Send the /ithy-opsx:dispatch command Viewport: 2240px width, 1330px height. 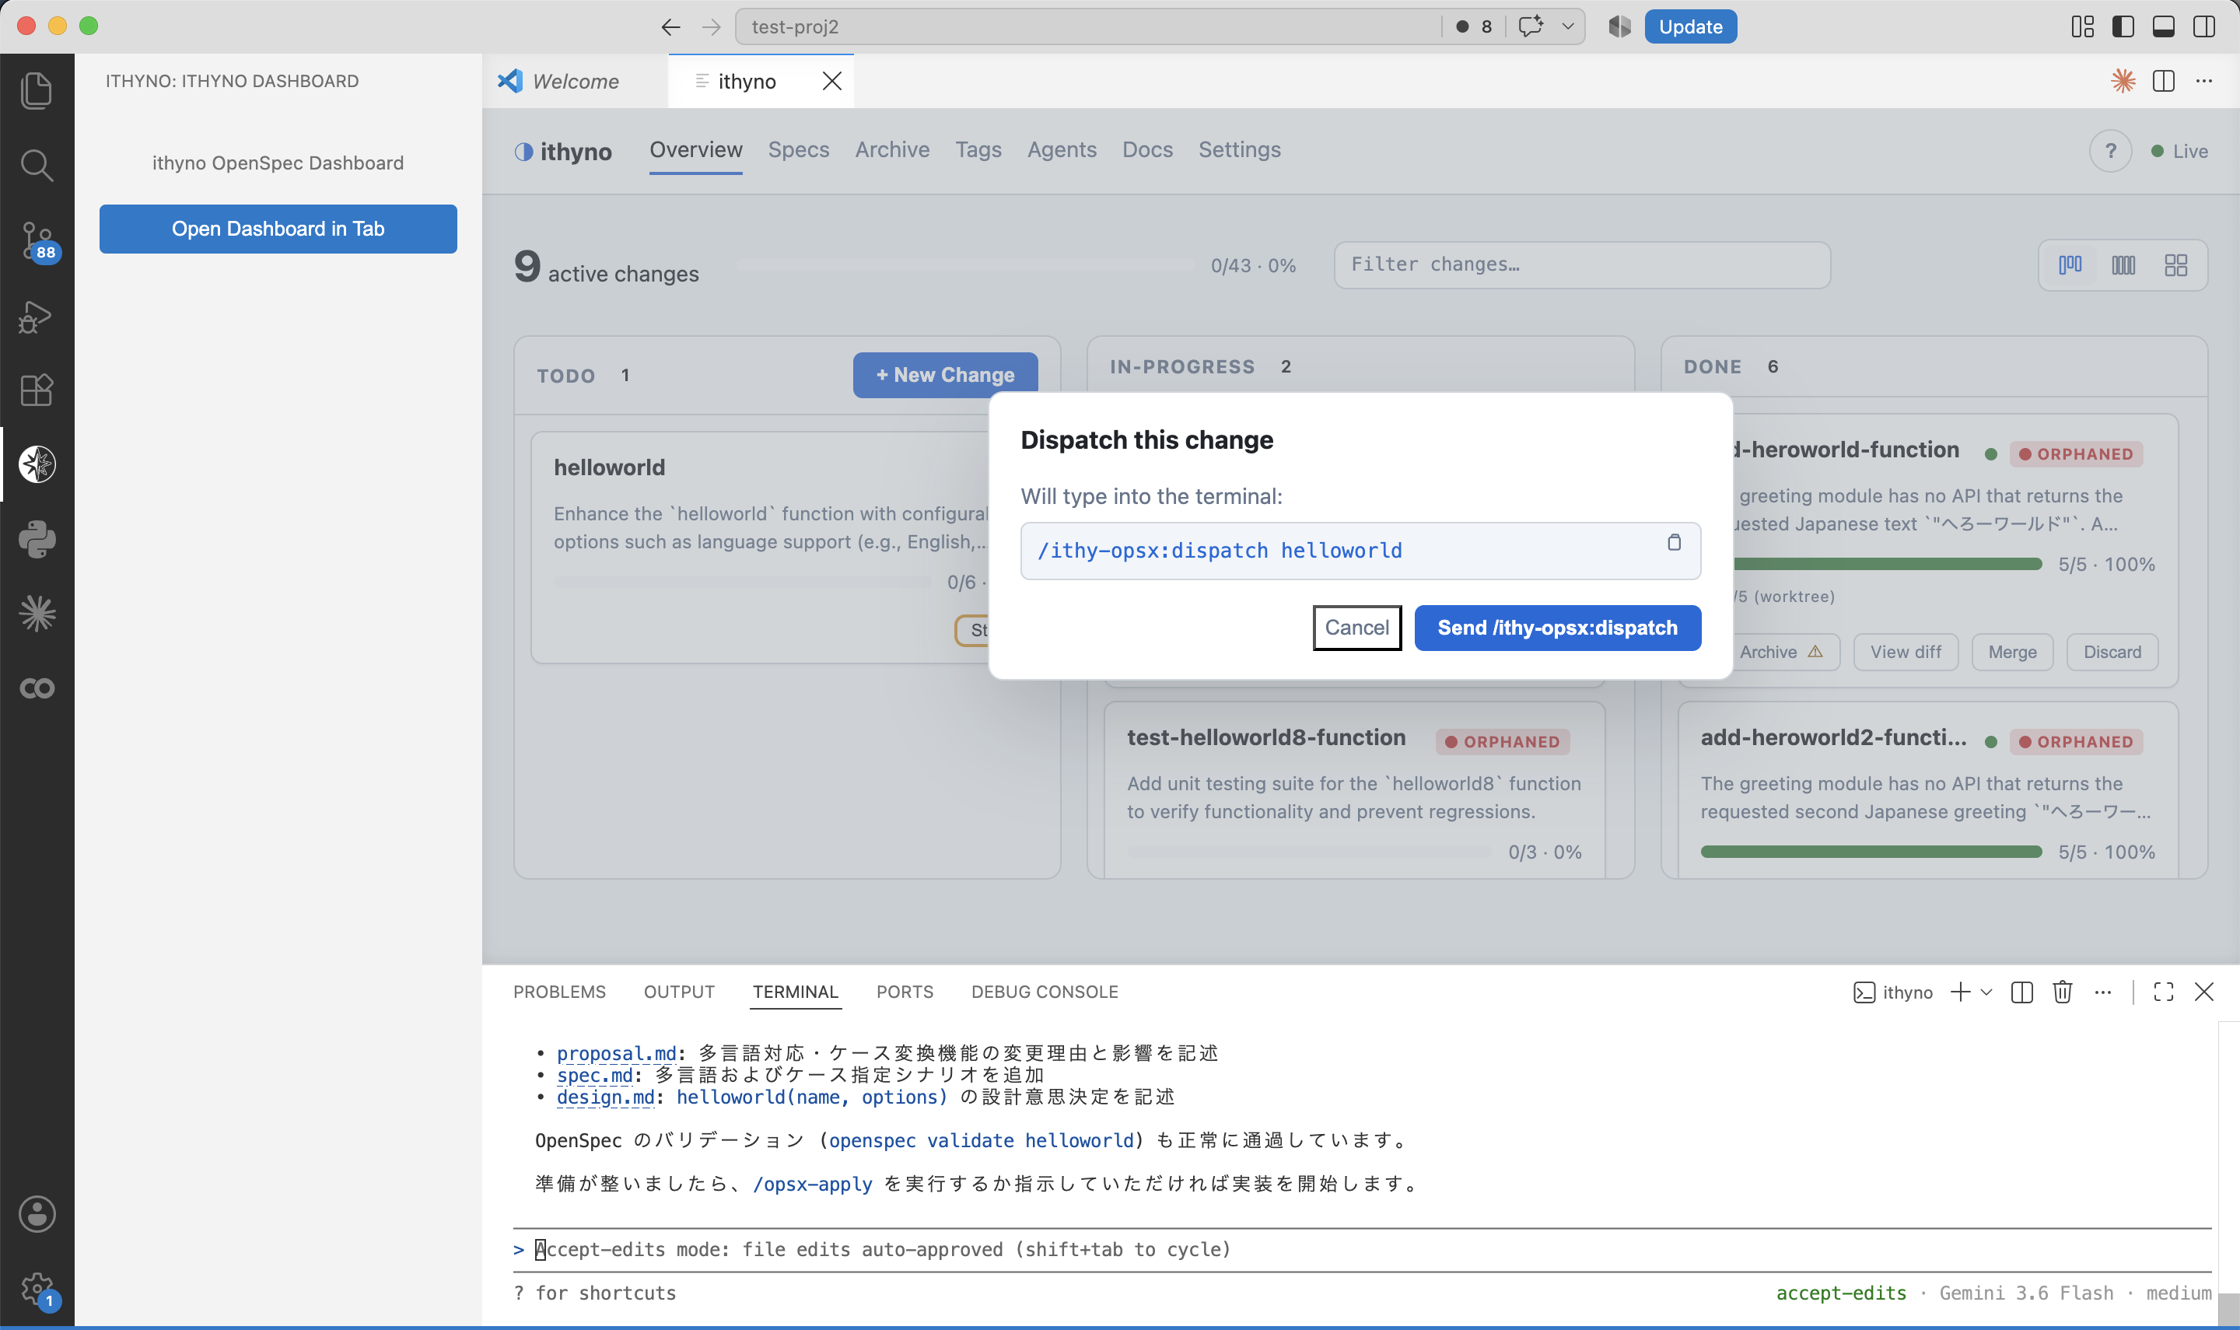point(1558,628)
